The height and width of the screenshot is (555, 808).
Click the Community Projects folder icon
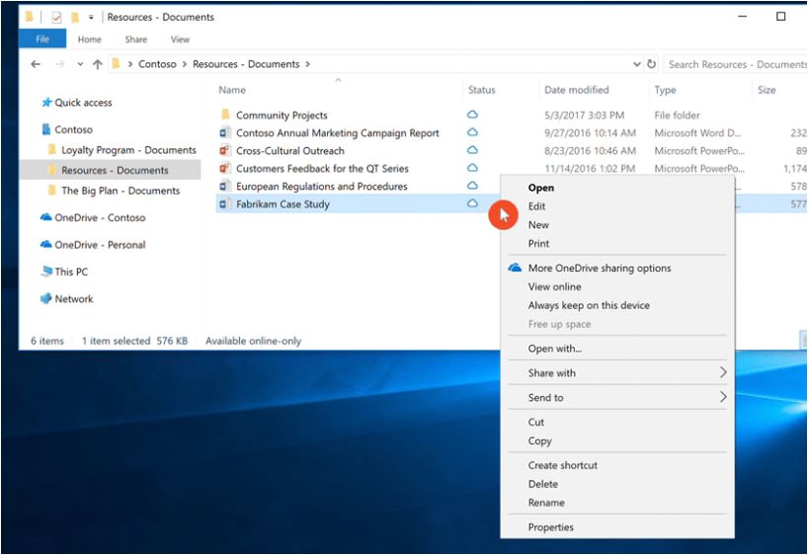tap(225, 114)
